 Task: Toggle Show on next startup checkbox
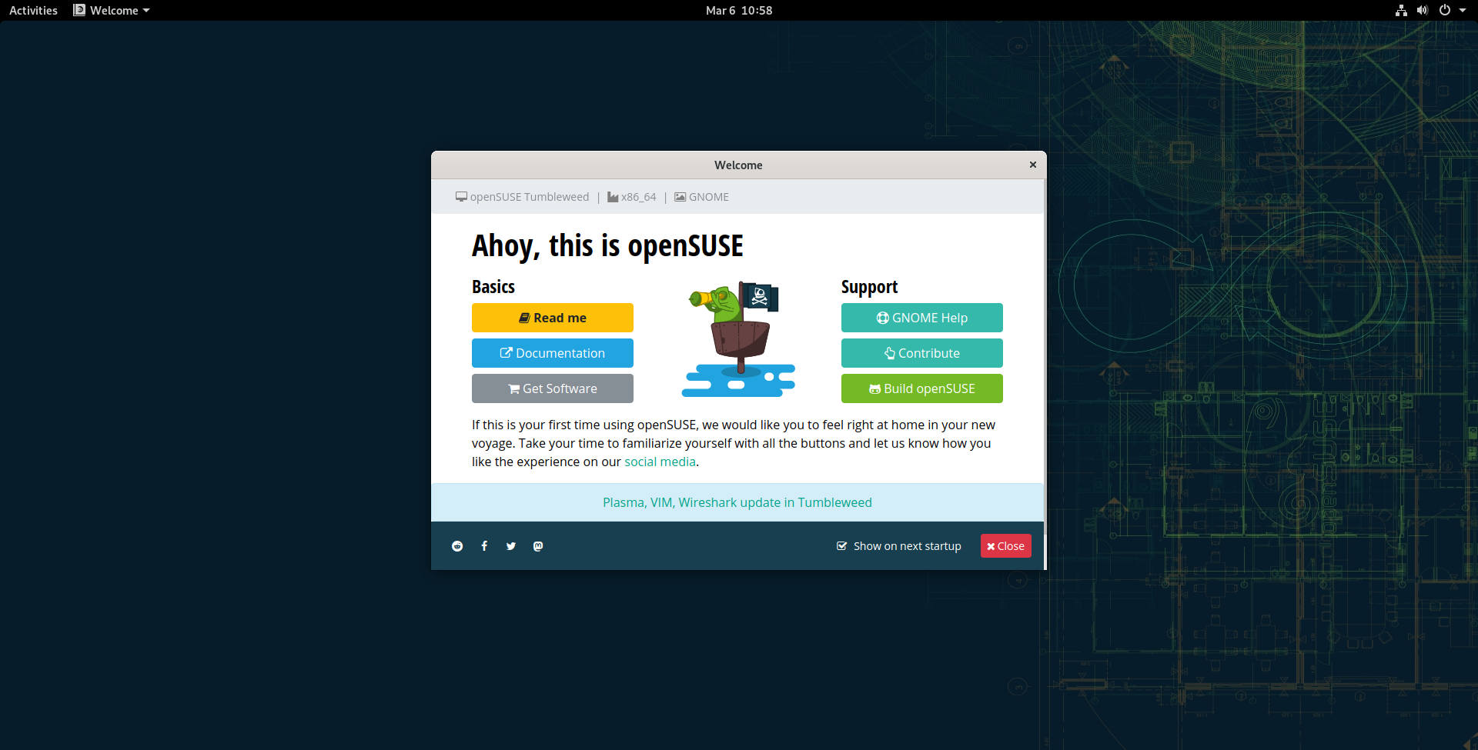[x=842, y=546]
